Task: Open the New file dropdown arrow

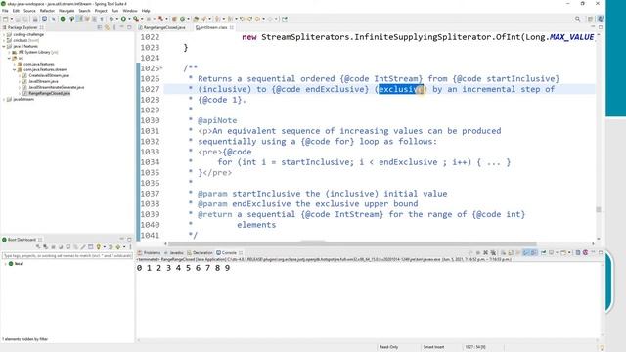Action: (x=11, y=19)
